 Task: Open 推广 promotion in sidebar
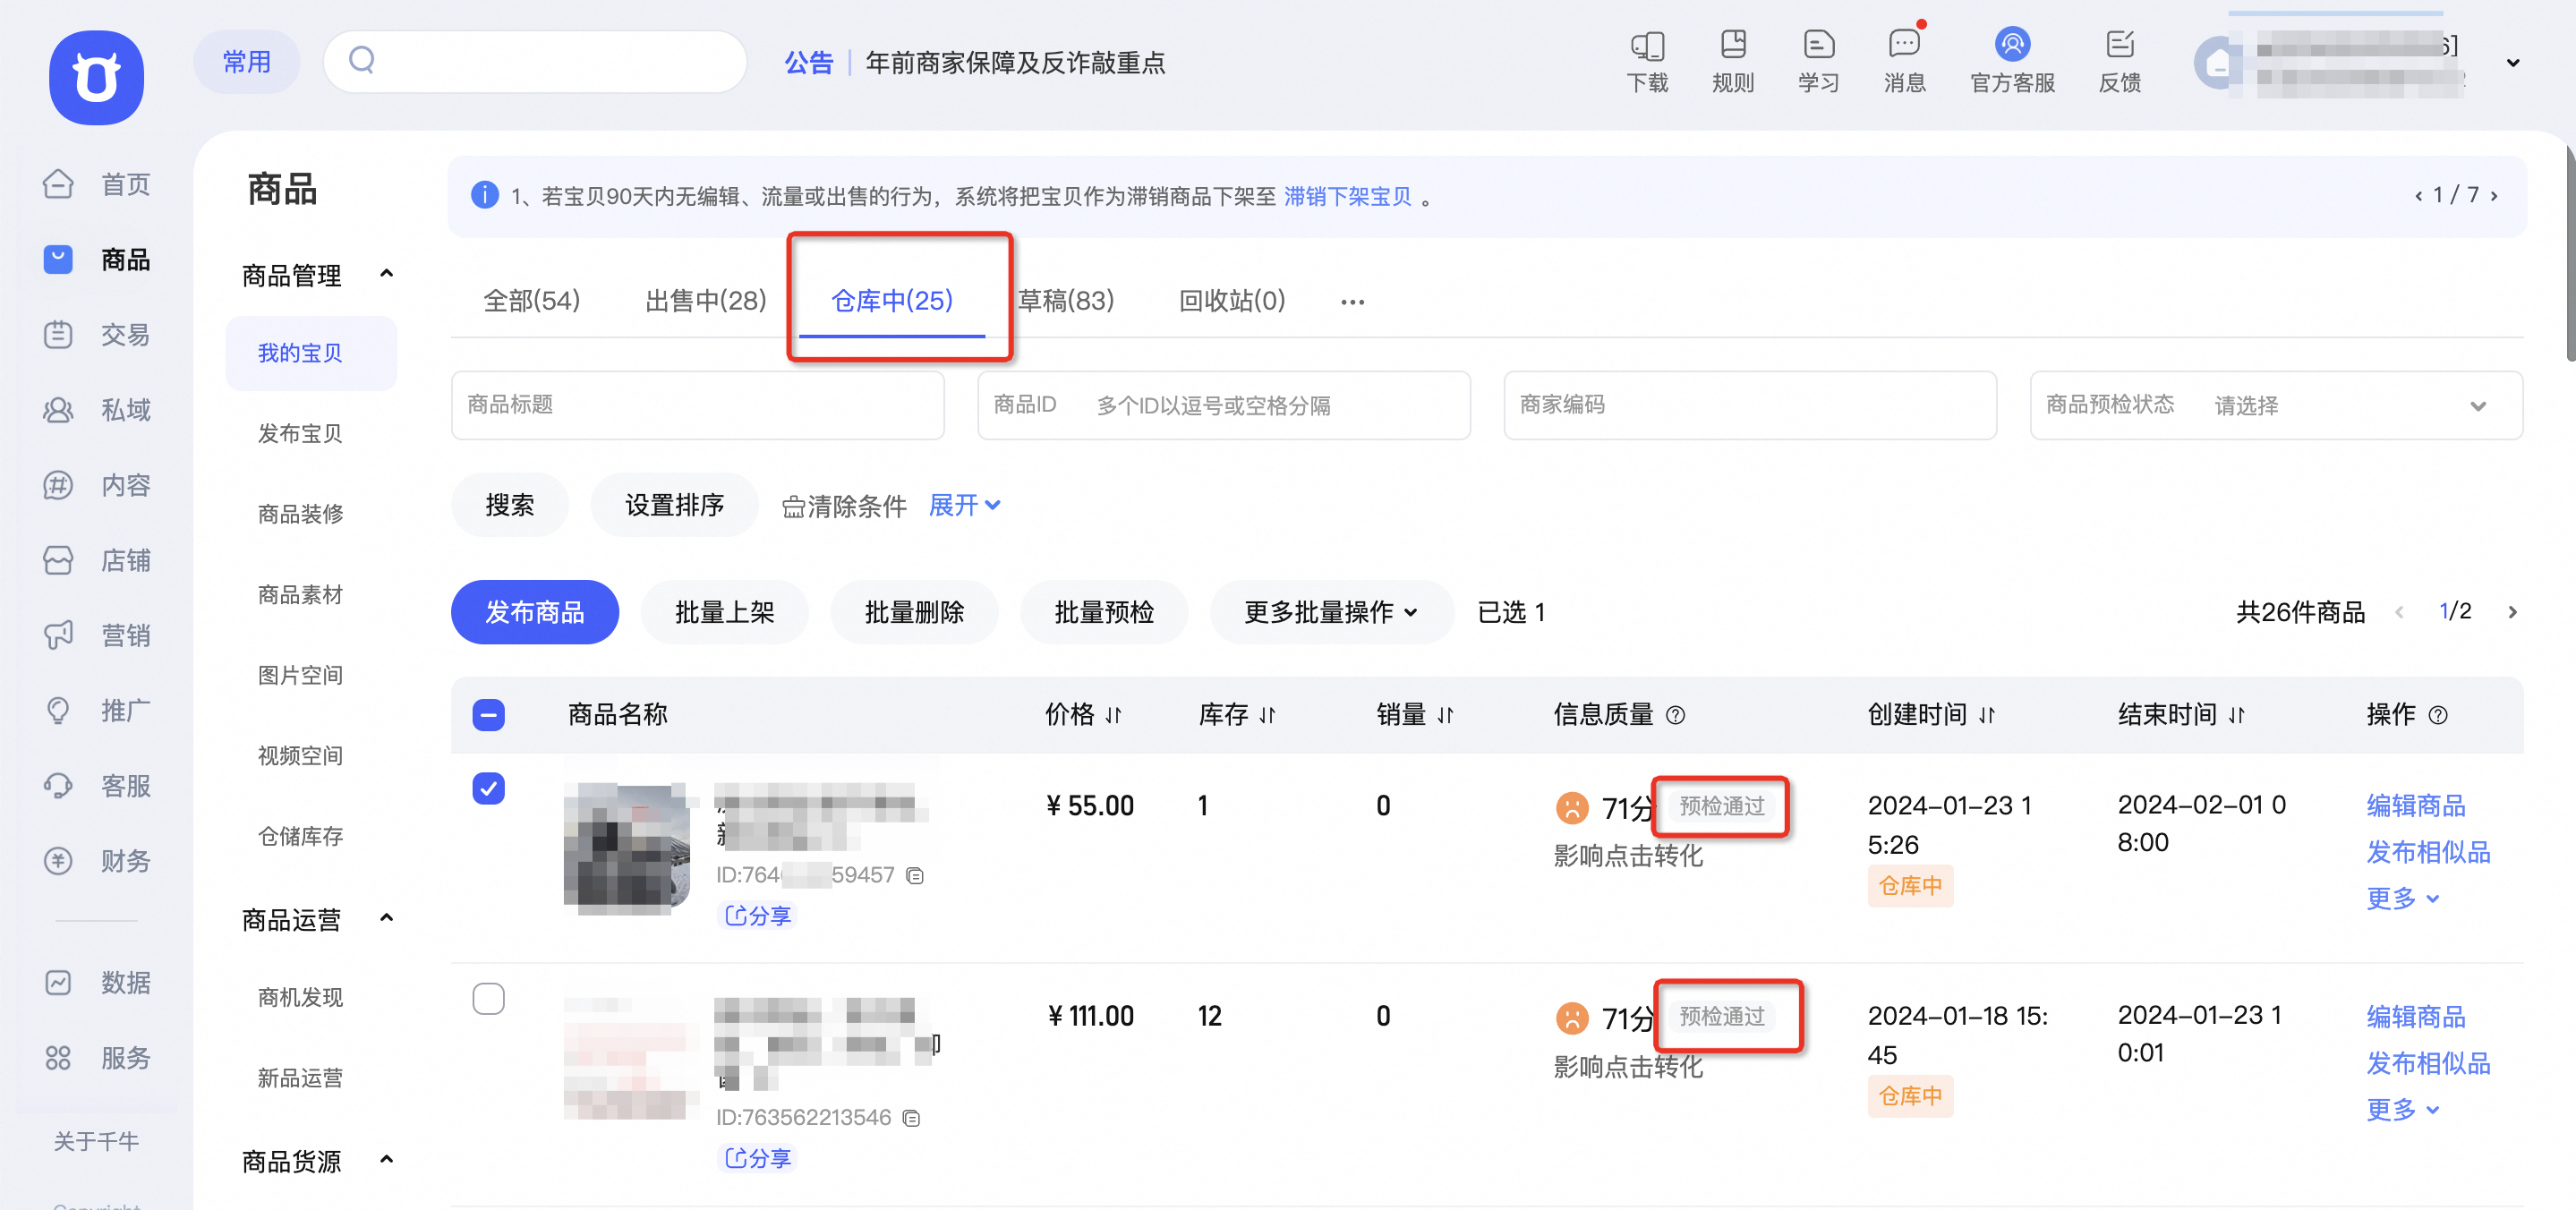tap(97, 710)
